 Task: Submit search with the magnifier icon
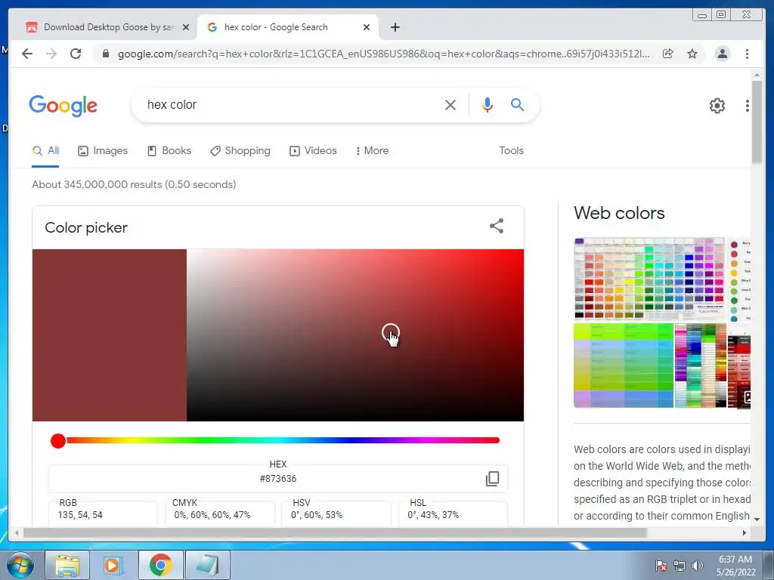tap(517, 104)
